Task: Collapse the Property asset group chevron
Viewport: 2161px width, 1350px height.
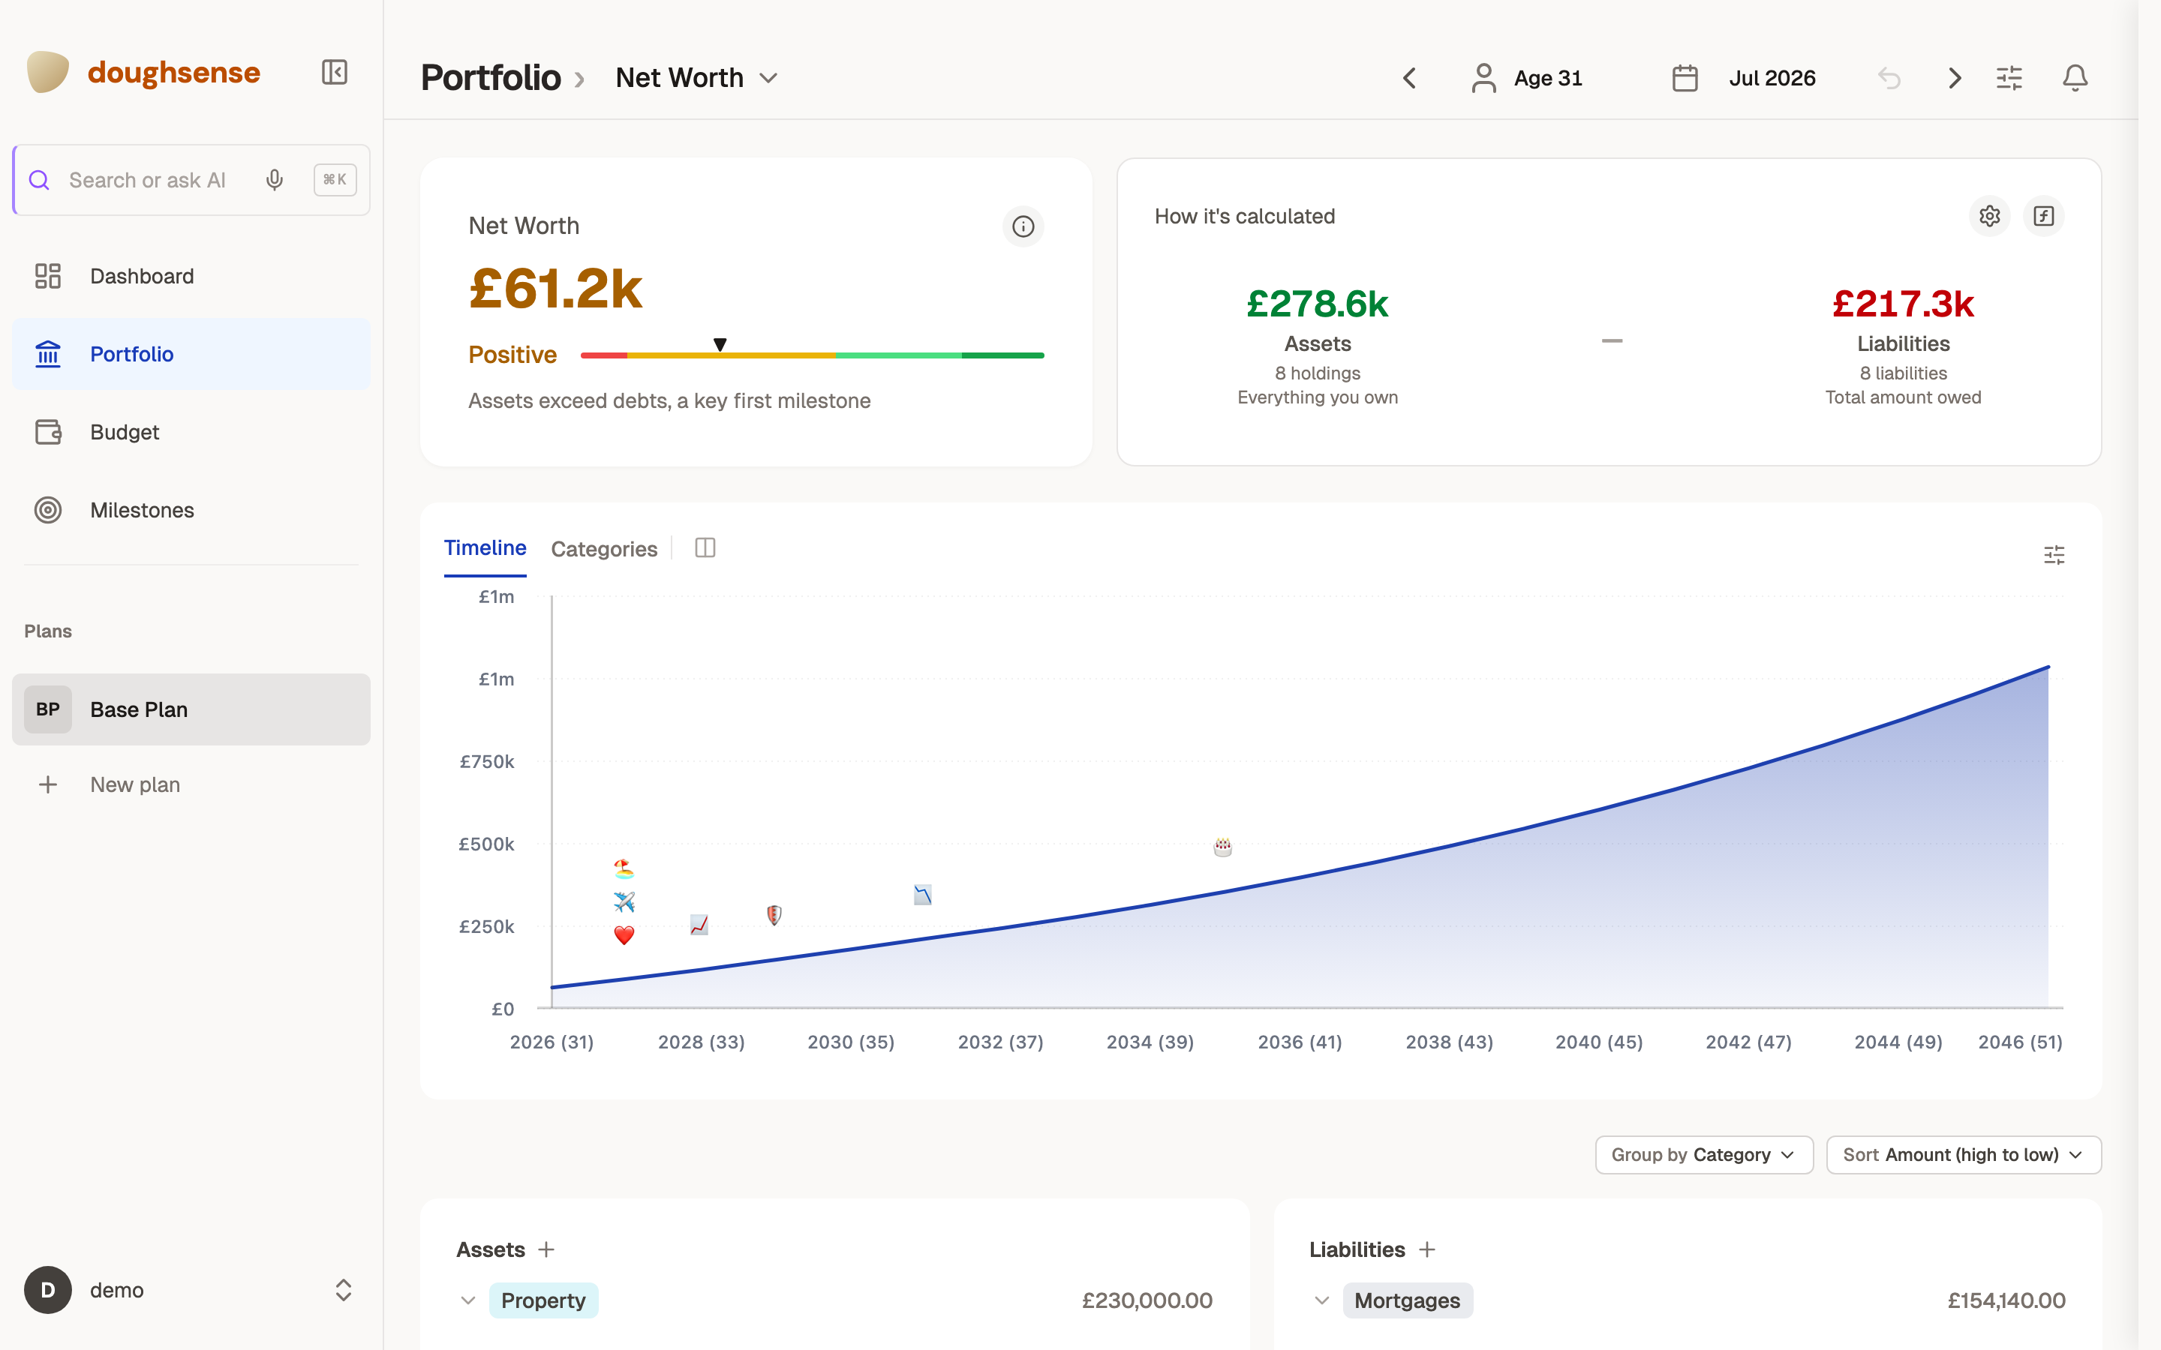Action: 468,1301
